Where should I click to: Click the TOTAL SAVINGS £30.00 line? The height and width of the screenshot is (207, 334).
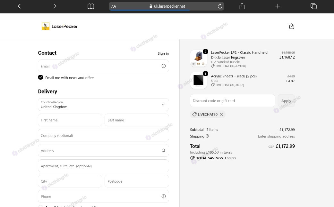(213, 158)
